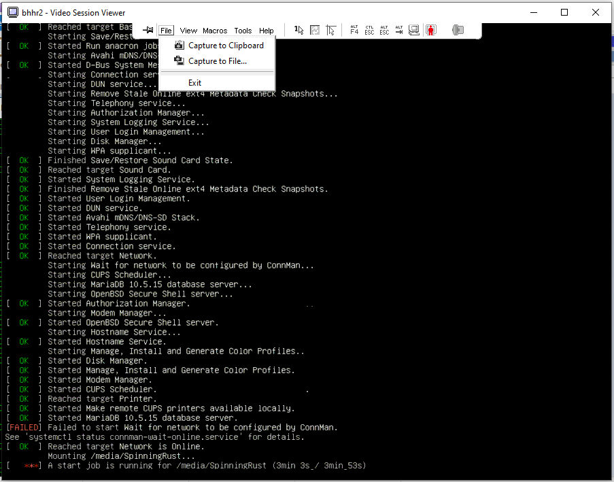Expand the Macros menu
Viewport: 614px width, 482px height.
pos(215,31)
